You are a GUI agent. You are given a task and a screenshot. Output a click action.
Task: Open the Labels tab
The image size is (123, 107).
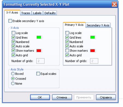[x=37, y=13]
